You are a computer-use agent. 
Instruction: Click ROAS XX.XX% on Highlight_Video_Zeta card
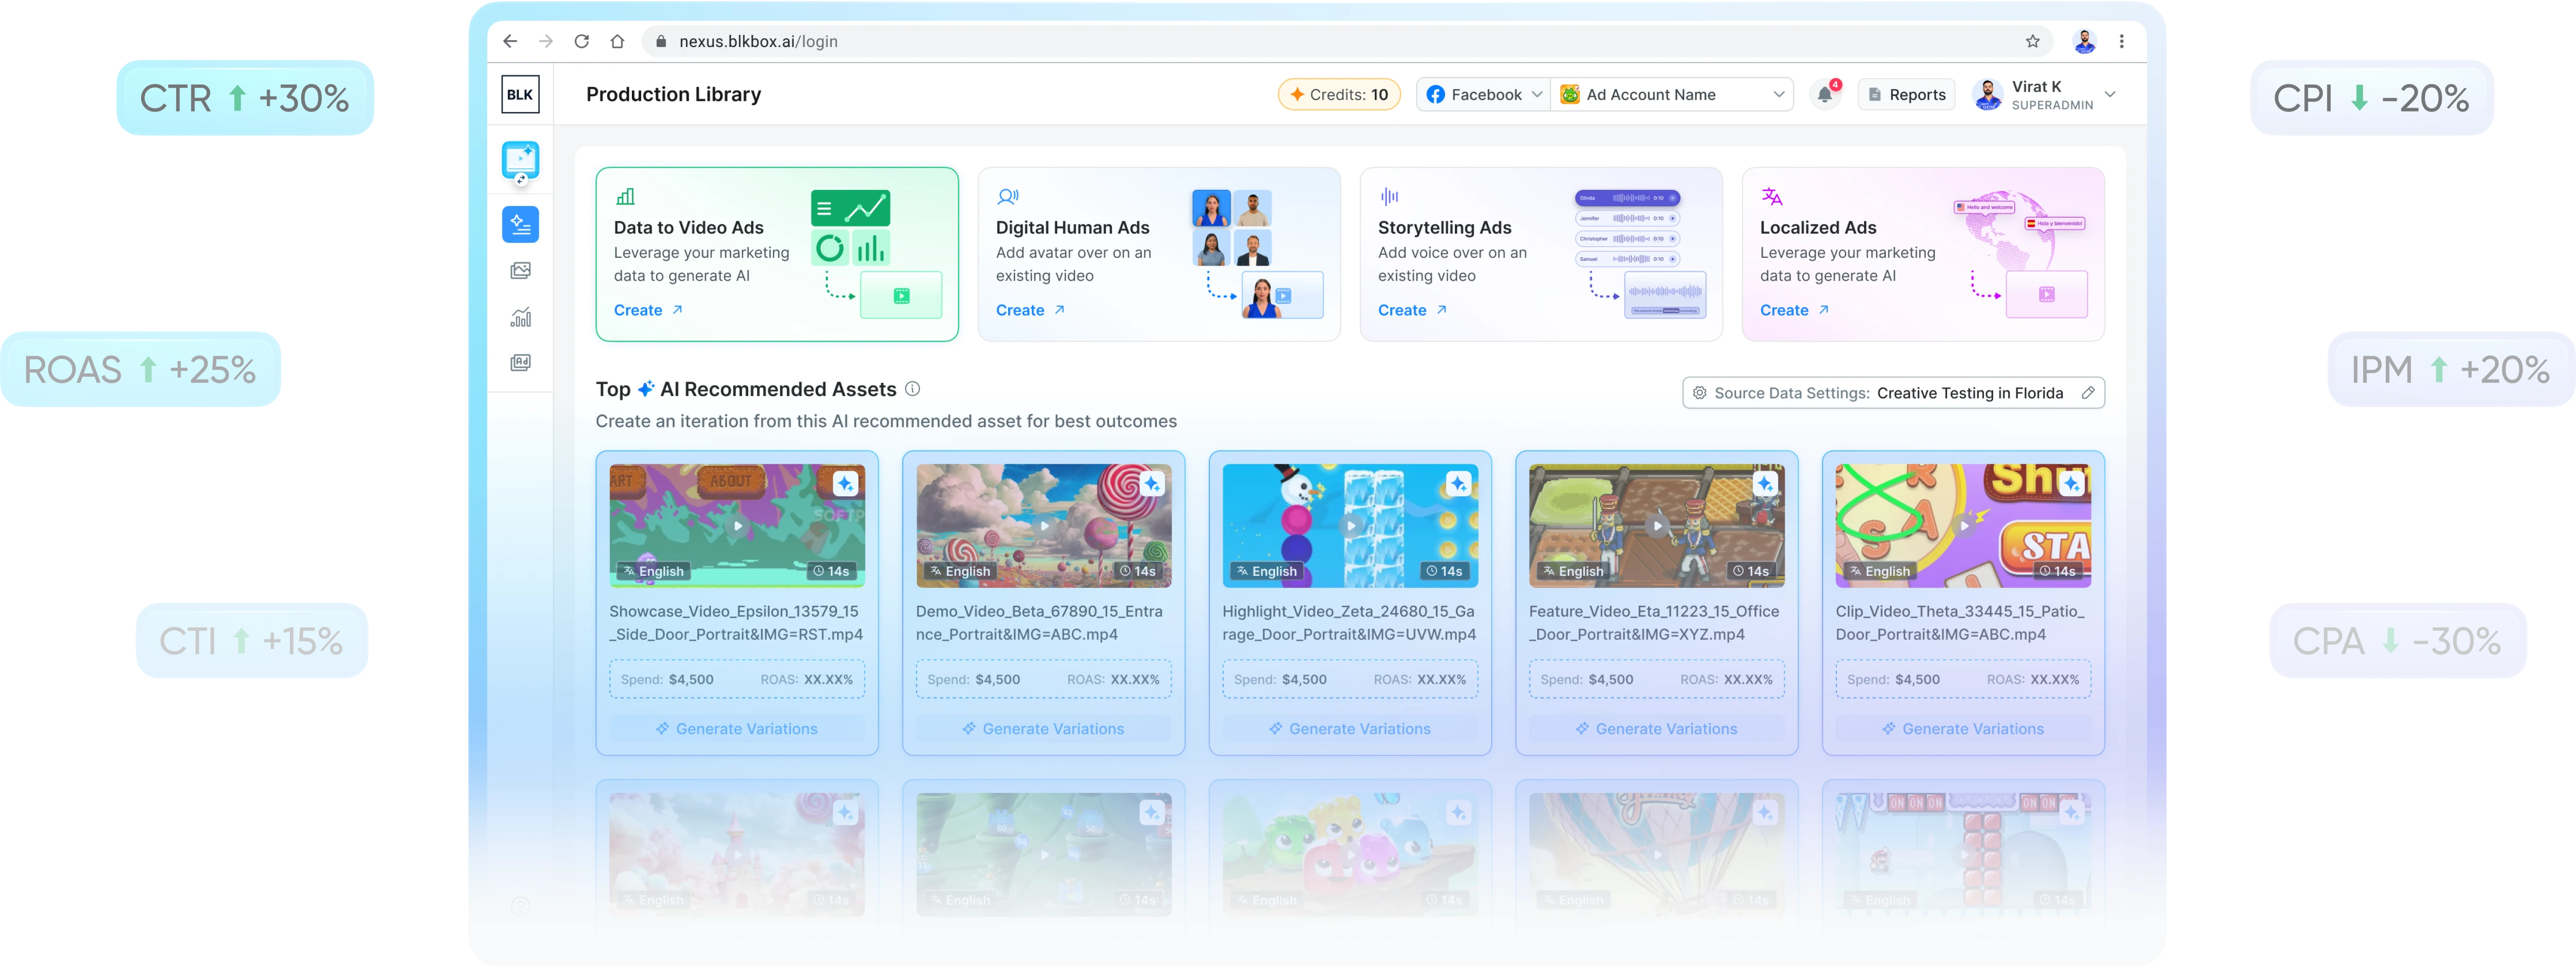coord(1420,680)
